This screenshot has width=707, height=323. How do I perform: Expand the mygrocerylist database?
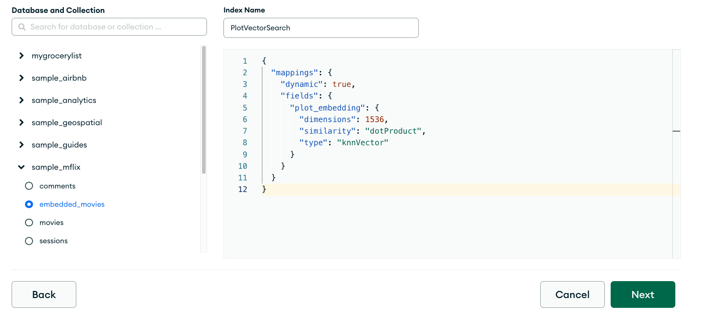pyautogui.click(x=21, y=56)
